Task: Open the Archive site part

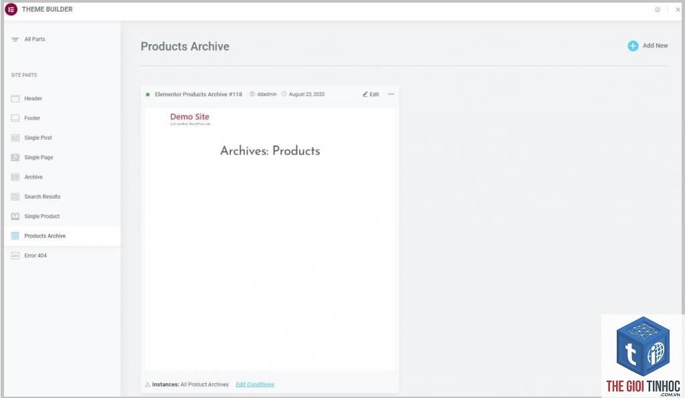Action: (33, 177)
